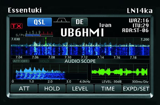Click the AUDIO SCOPE heading
160x105 pixels.
click(x=80, y=61)
